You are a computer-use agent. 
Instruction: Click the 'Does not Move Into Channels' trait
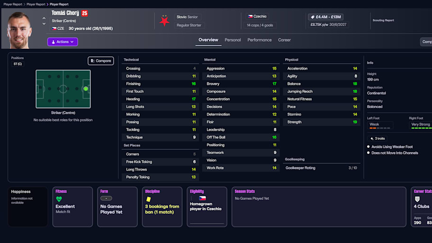click(395, 153)
